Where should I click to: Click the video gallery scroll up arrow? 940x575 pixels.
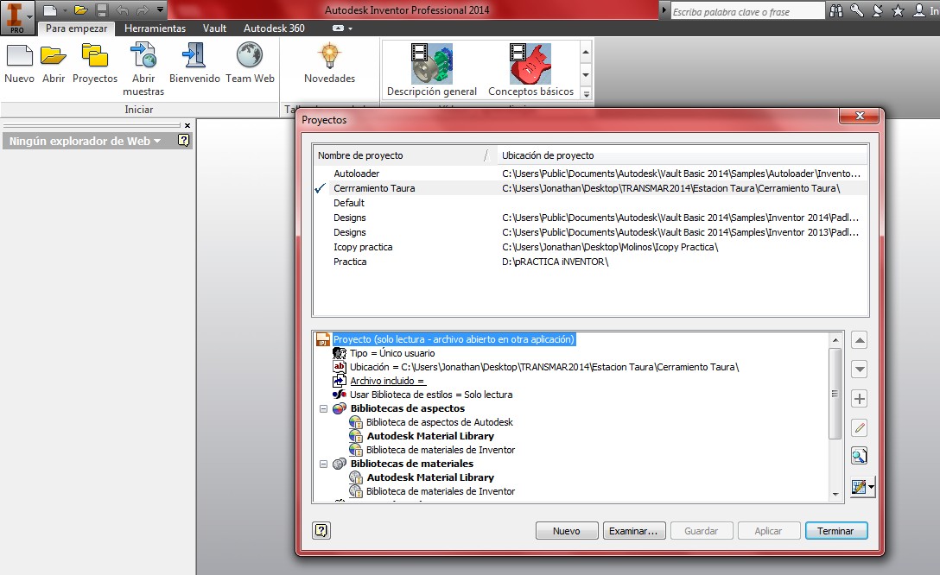click(x=586, y=52)
